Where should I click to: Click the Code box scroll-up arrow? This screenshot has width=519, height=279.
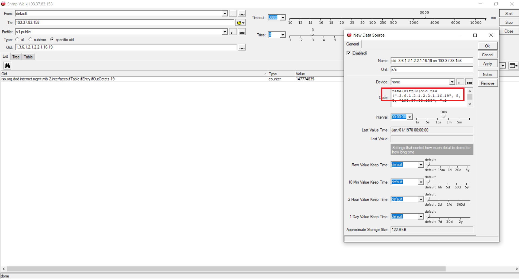pyautogui.click(x=470, y=91)
